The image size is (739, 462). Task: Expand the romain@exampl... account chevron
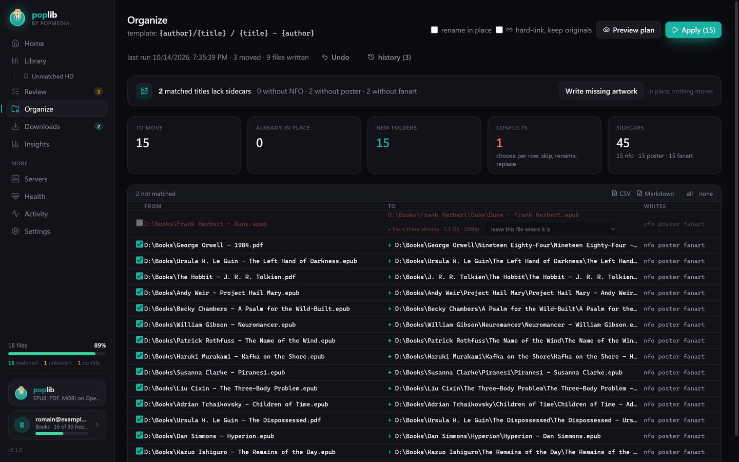tap(97, 425)
